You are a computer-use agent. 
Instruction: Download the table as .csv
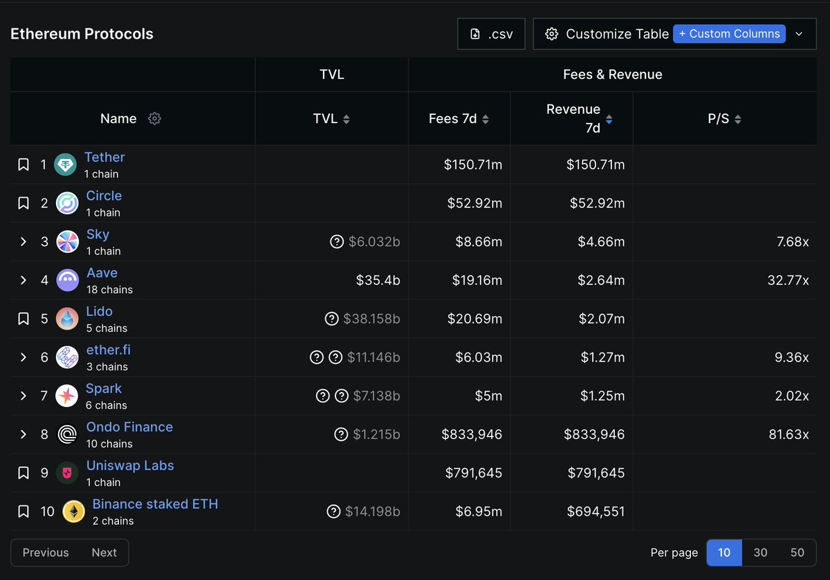pyautogui.click(x=491, y=34)
